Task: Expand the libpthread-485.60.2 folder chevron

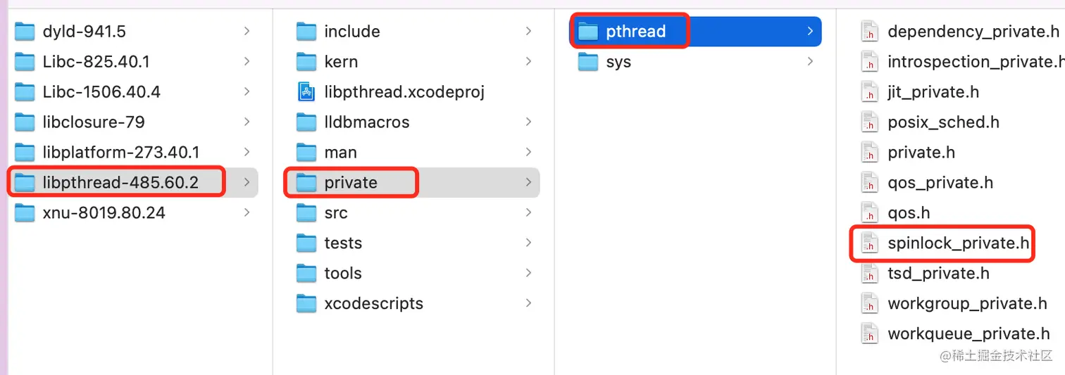Action: pos(247,183)
